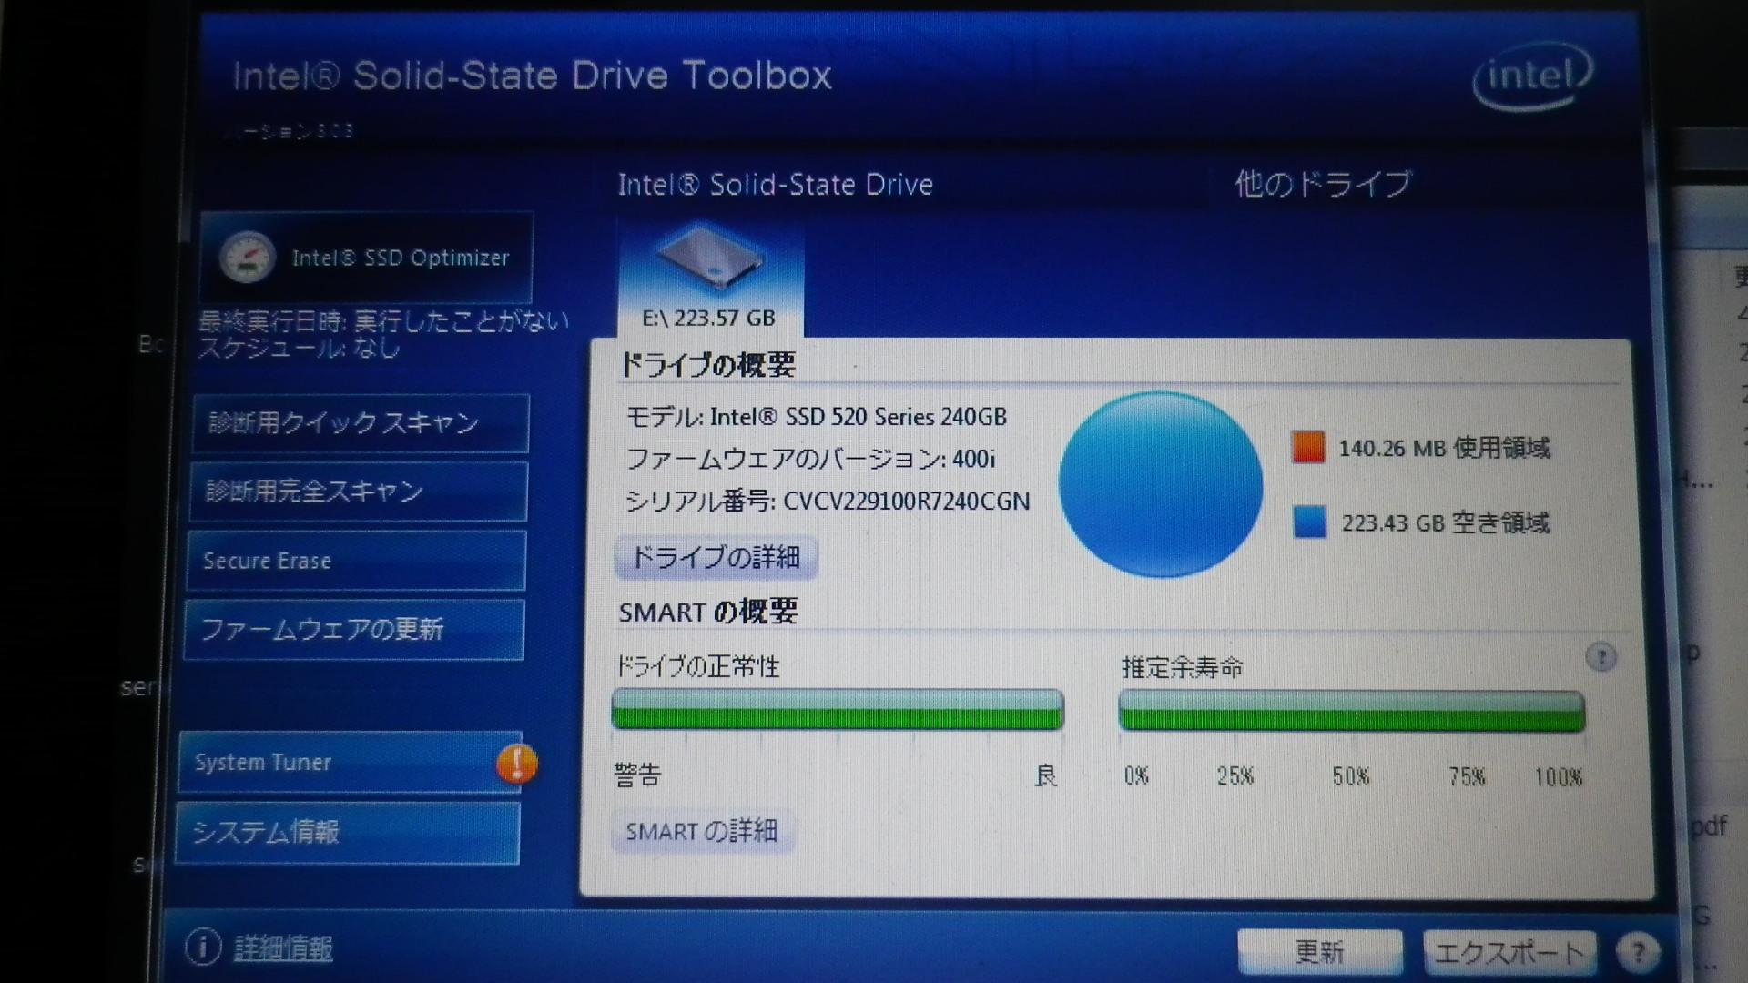The height and width of the screenshot is (983, 1748).
Task: Switch to the 他のドライブ tab
Action: 1322,185
